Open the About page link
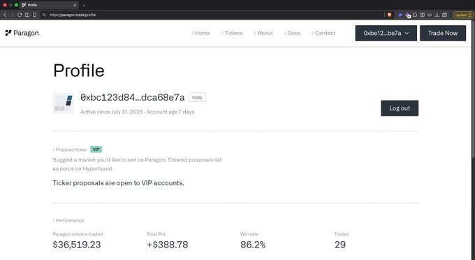Viewport: 475px width, 260px height. pyautogui.click(x=263, y=33)
